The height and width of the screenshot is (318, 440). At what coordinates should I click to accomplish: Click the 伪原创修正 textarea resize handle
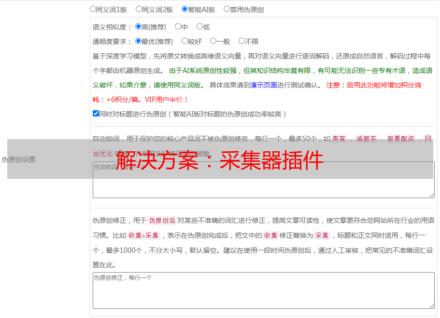click(x=431, y=305)
